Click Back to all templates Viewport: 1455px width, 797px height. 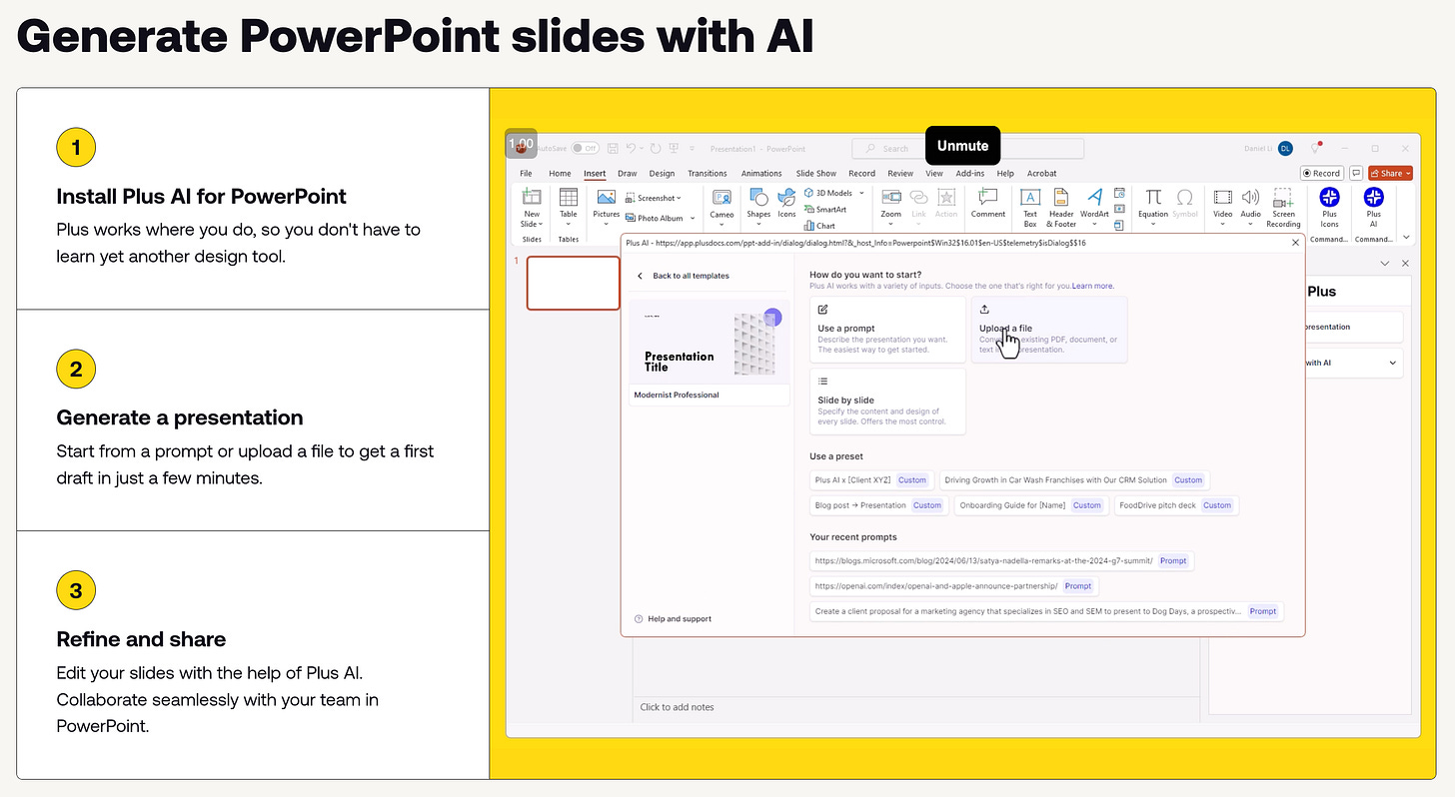(x=683, y=276)
